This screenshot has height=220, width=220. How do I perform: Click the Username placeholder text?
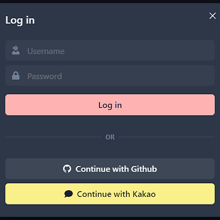coord(46,51)
